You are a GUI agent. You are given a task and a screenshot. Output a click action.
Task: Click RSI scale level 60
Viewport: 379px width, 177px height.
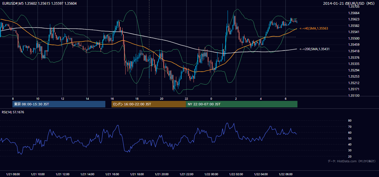[350, 132]
